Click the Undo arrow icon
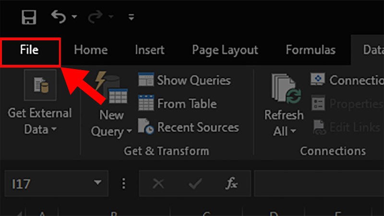 58,18
